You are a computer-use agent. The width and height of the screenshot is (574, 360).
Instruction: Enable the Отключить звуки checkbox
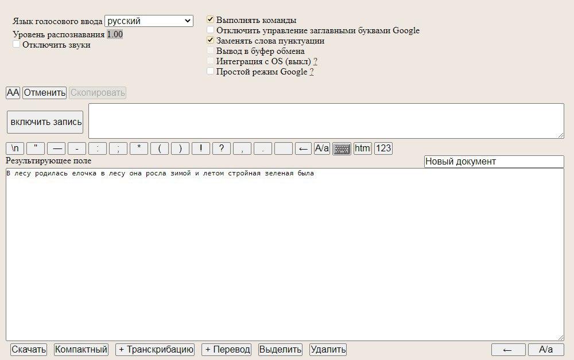pos(17,44)
